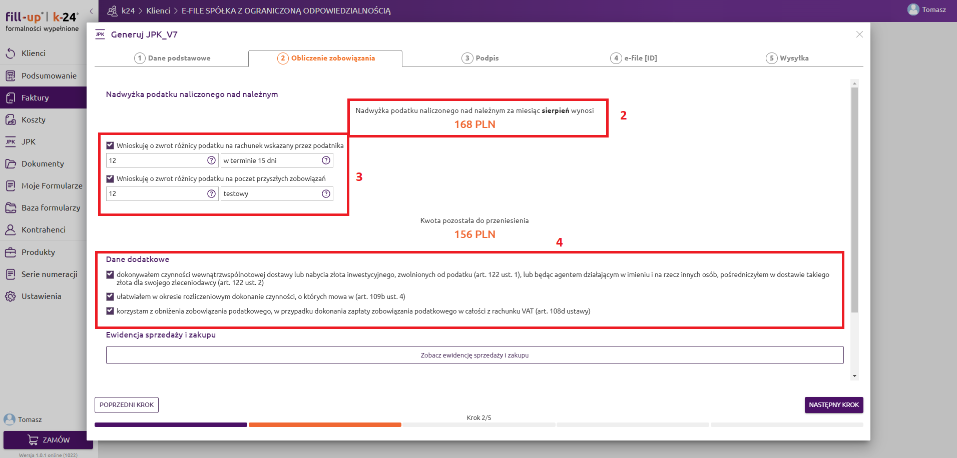Select the Kontrahenci person icon
957x458 pixels.
[11, 230]
